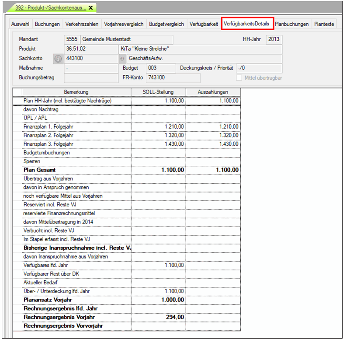Click the HH-Jahr field showing 2013
343x339 pixels.
[274, 39]
